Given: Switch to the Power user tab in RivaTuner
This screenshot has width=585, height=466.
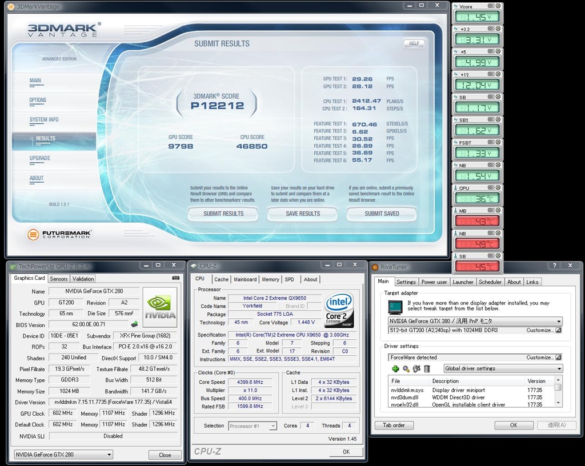Looking at the screenshot, I should point(434,282).
